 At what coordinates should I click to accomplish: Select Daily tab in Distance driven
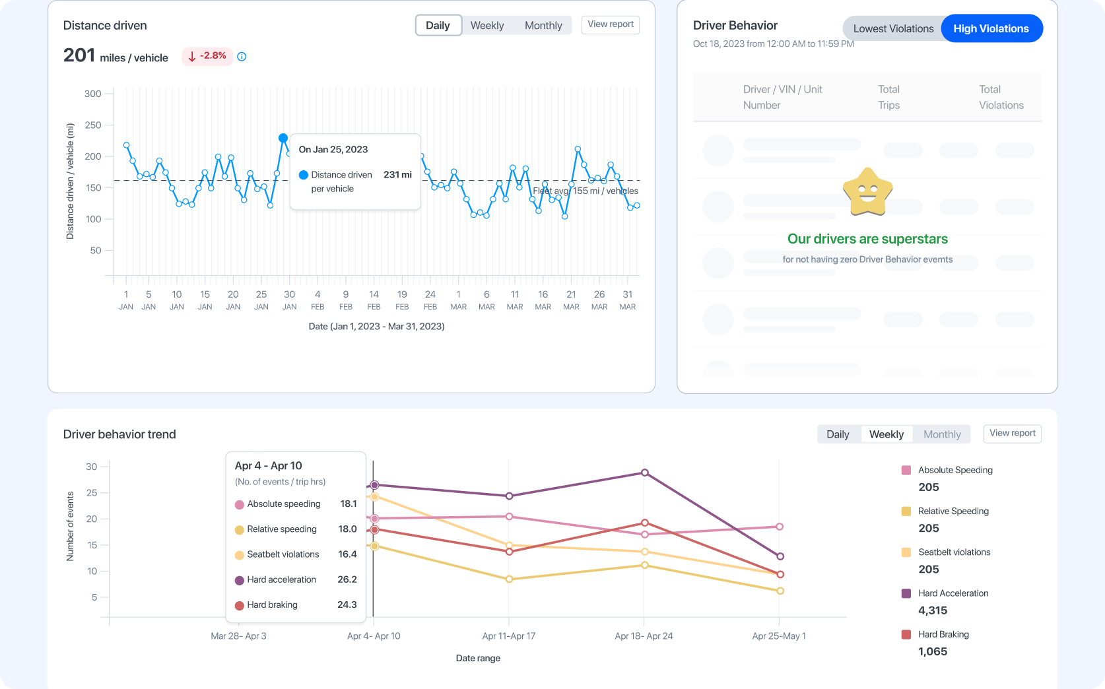[x=438, y=26]
